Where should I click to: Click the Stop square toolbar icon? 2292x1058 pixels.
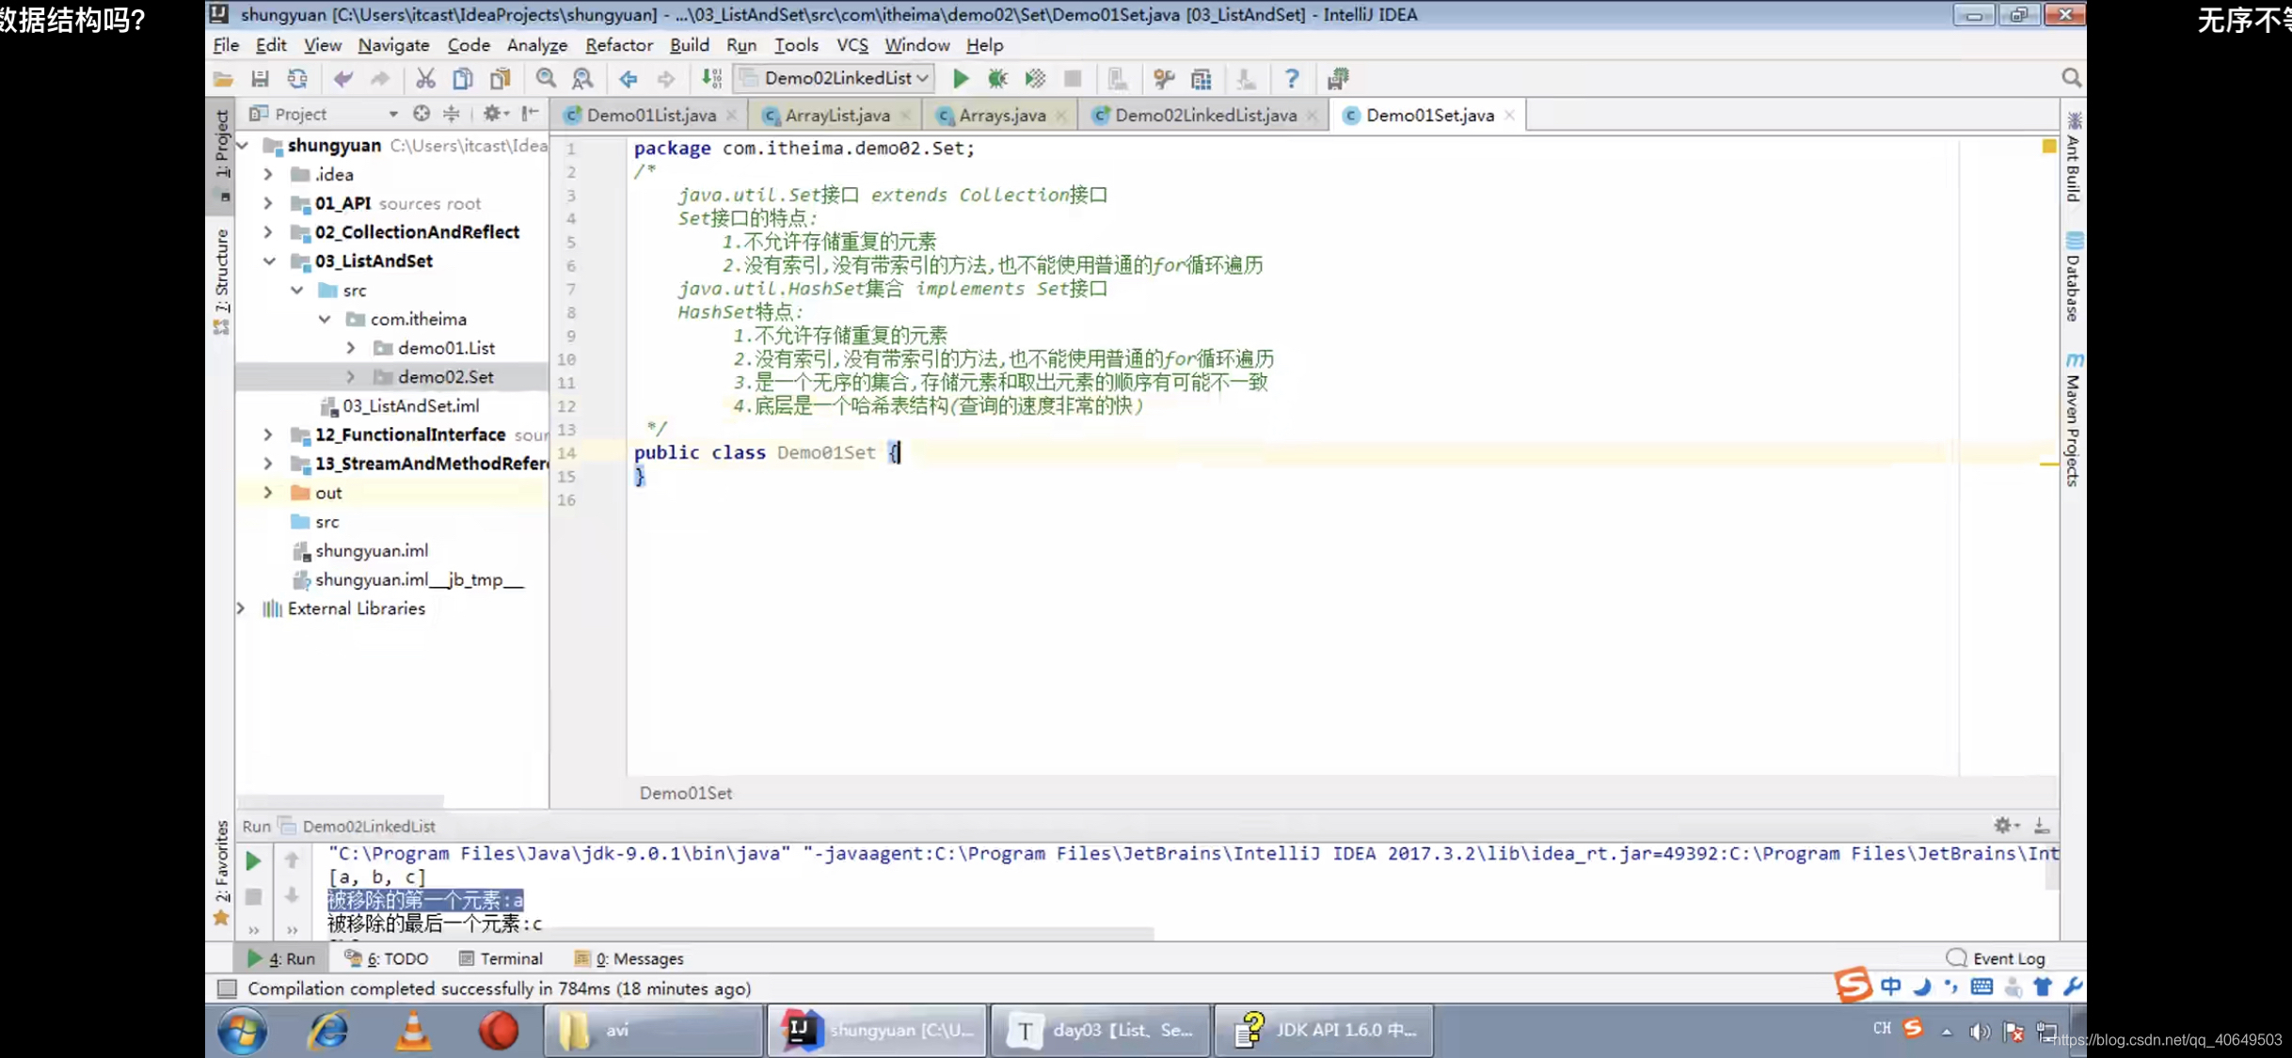1073,79
